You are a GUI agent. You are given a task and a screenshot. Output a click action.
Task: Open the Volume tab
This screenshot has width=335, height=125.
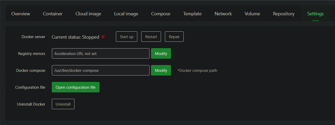(252, 14)
